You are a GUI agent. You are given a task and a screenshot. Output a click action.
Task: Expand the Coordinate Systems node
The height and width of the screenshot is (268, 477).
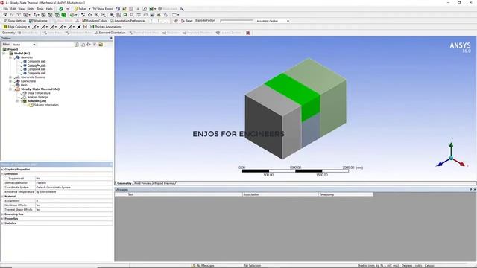coord(10,77)
